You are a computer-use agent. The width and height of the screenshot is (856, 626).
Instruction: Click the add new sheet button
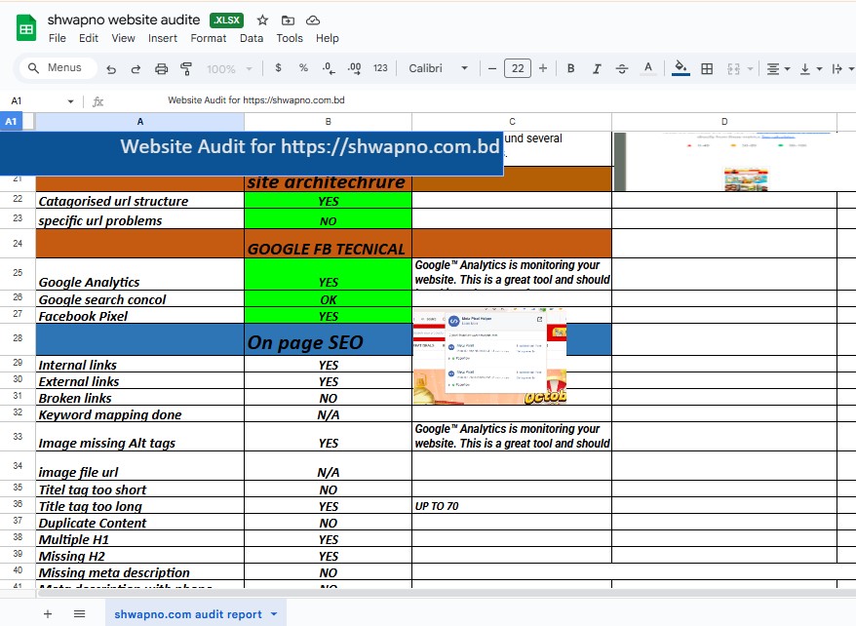[x=47, y=614]
